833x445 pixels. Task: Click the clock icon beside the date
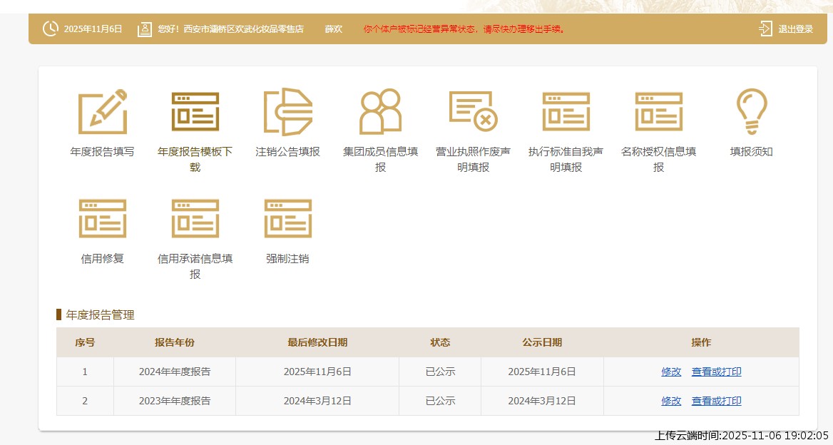[50, 29]
